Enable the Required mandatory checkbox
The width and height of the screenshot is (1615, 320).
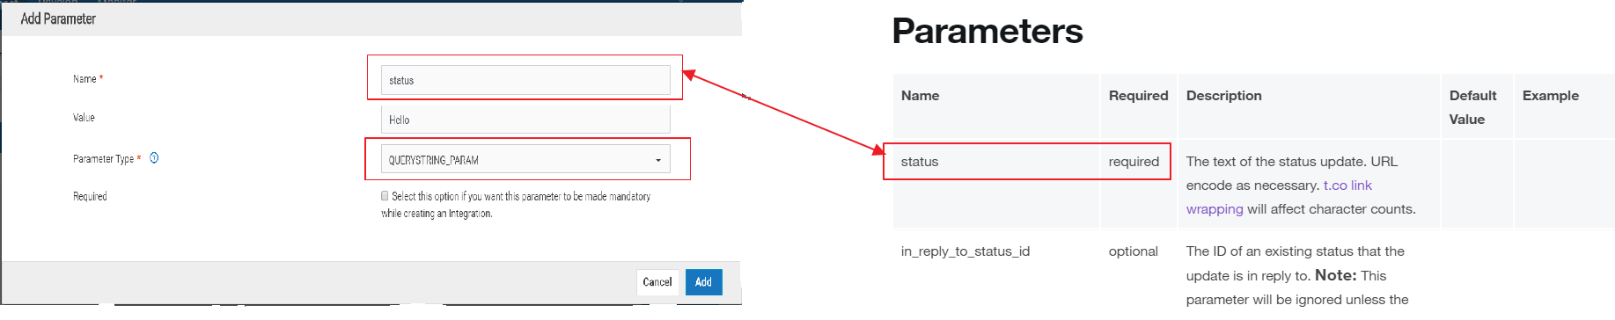point(385,196)
